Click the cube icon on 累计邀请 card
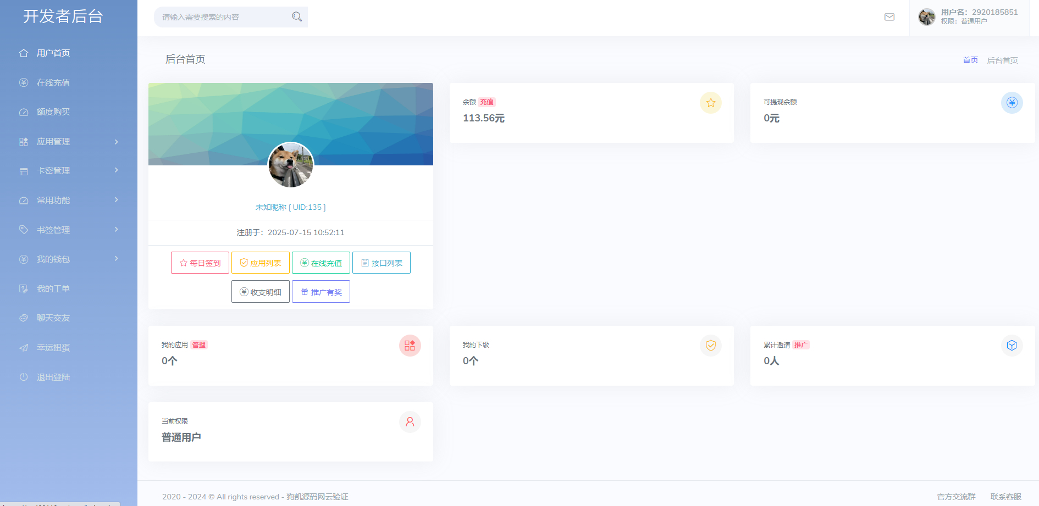1039x506 pixels. point(1012,346)
